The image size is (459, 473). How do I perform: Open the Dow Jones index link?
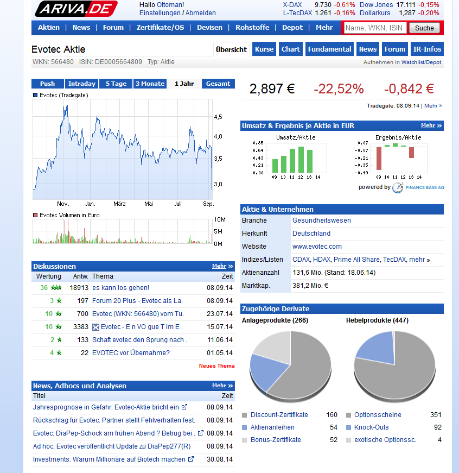(377, 5)
